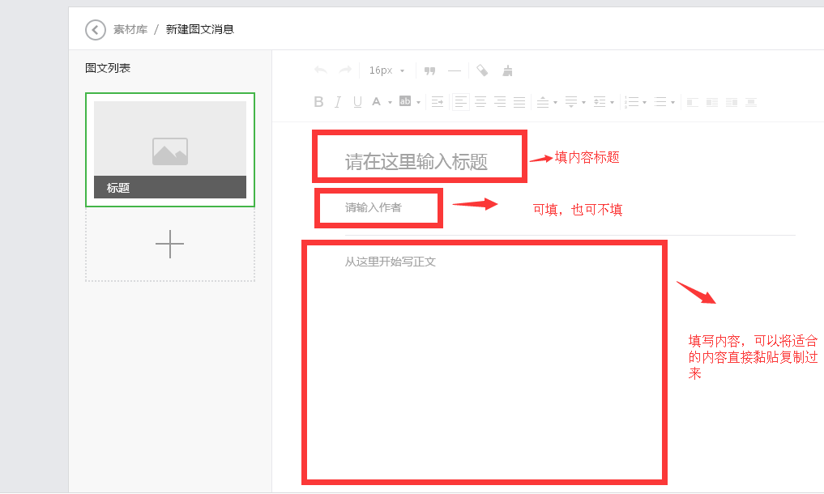Click the back arrow next to 素材库

click(96, 30)
